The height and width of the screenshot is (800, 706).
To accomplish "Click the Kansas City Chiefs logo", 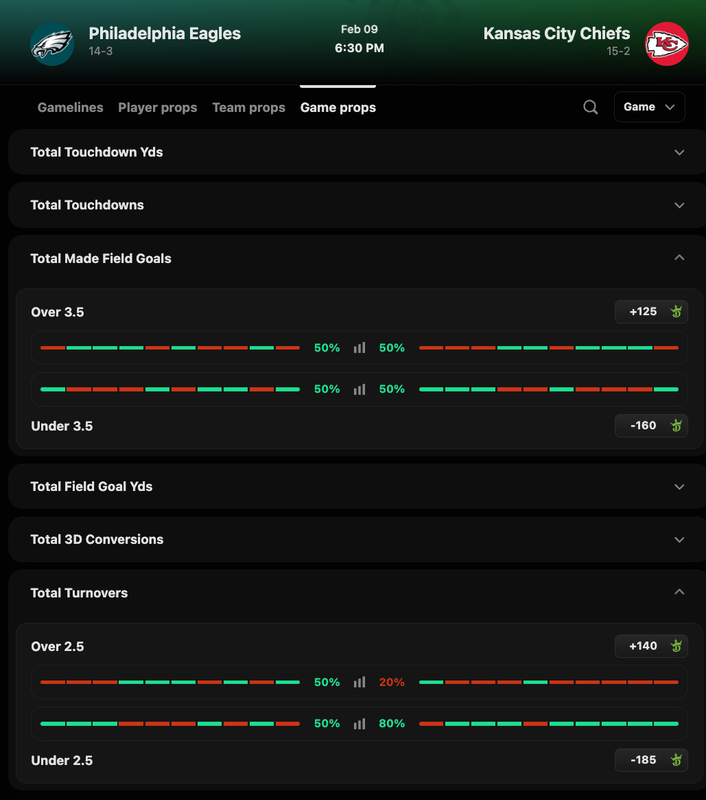I will (x=667, y=44).
